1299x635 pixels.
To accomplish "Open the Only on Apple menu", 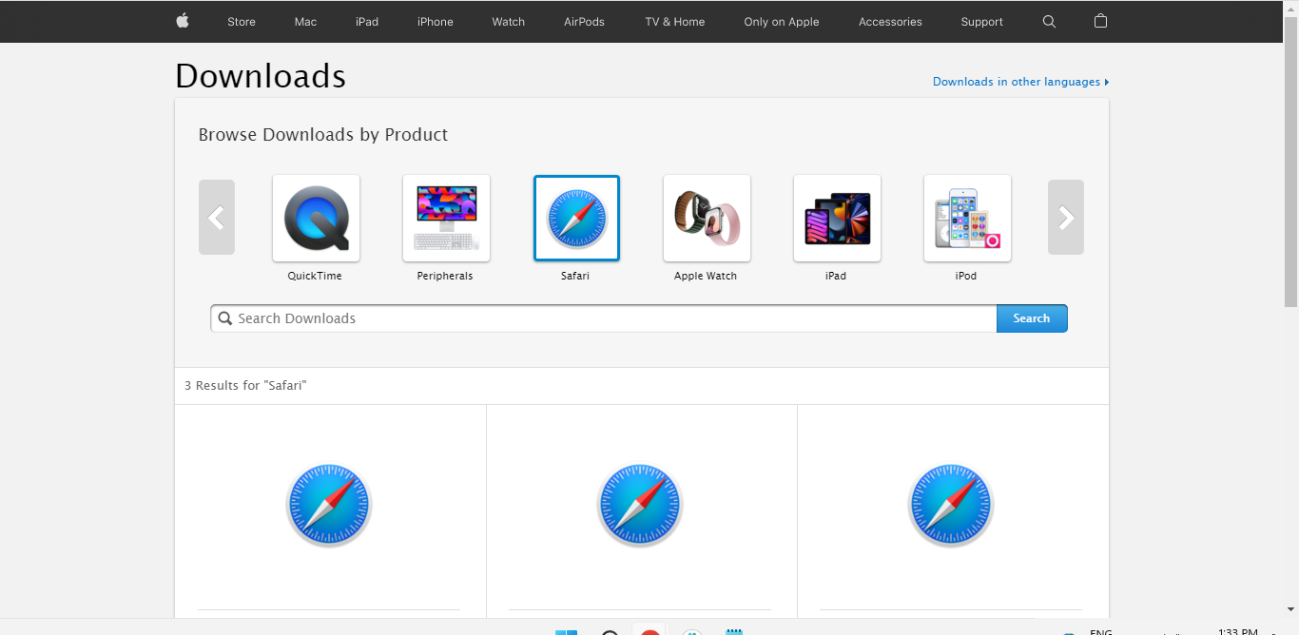I will tap(782, 22).
